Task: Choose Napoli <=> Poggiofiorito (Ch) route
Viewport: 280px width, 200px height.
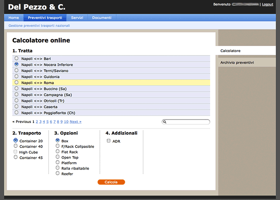Action: pyautogui.click(x=16, y=113)
